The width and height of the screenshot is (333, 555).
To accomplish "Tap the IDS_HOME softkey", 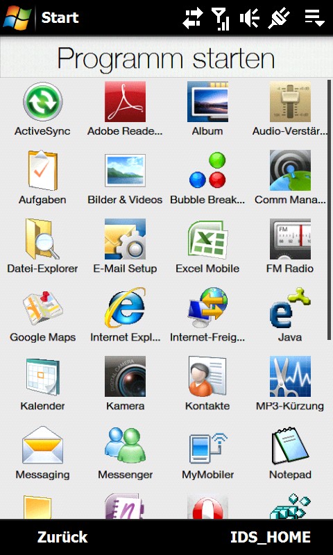I will pyautogui.click(x=271, y=537).
